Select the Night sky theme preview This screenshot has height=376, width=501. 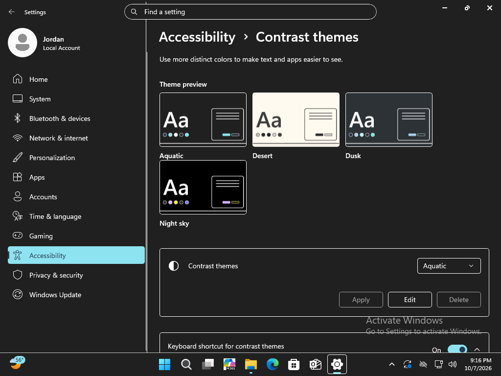203,188
